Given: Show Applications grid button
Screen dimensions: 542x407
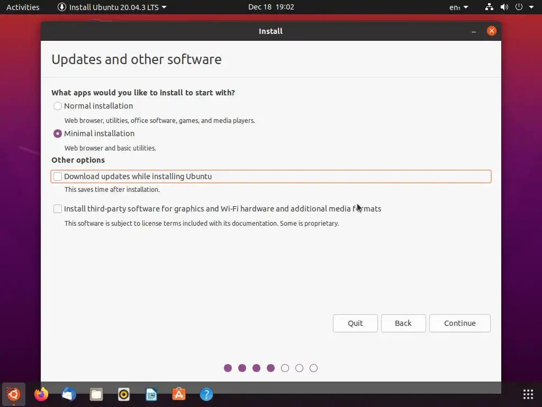Looking at the screenshot, I should point(528,394).
